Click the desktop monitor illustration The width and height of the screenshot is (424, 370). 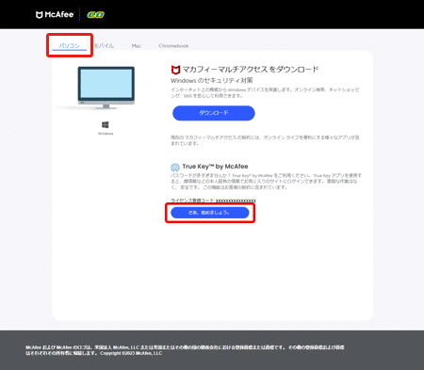[106, 88]
